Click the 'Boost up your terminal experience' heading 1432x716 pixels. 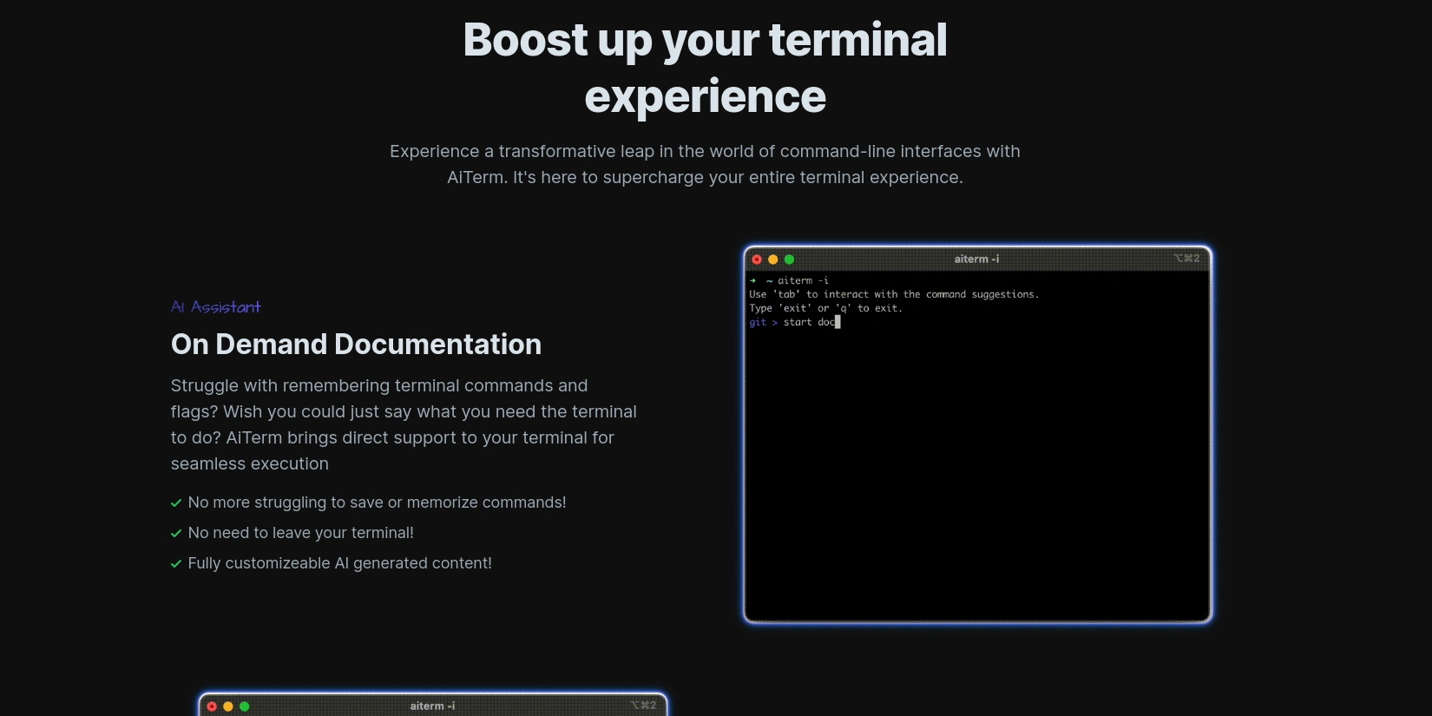[x=705, y=68]
